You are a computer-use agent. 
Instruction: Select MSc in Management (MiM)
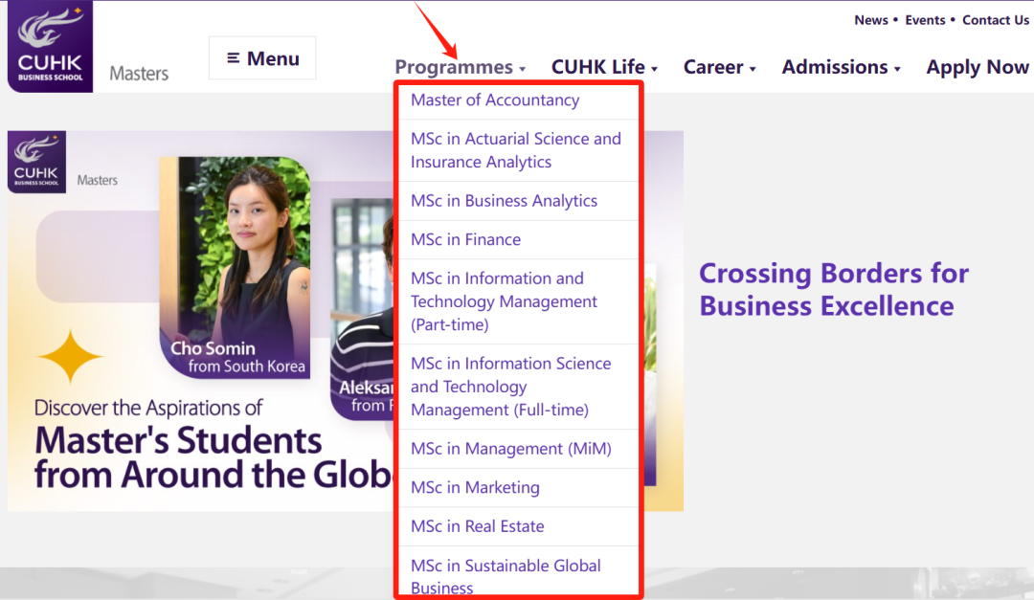tap(519, 449)
